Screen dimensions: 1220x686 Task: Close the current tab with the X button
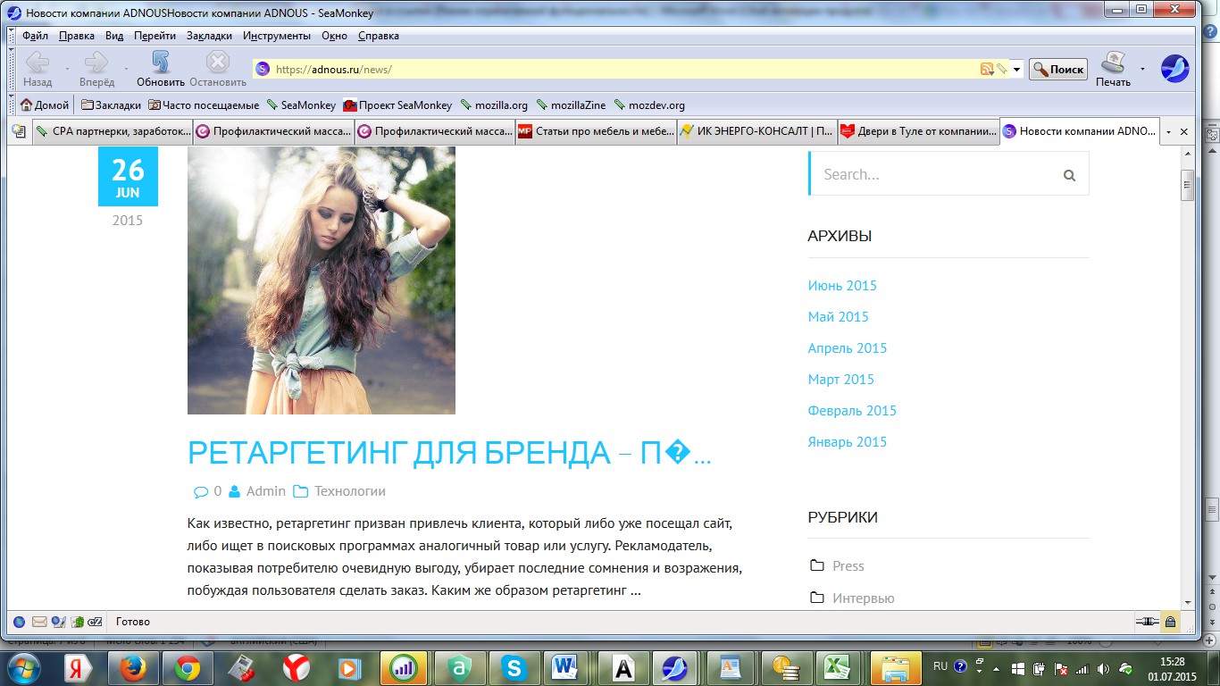click(x=1184, y=131)
